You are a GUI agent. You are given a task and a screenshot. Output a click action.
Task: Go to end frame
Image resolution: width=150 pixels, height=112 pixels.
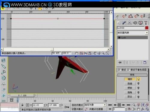[x=129, y=105]
